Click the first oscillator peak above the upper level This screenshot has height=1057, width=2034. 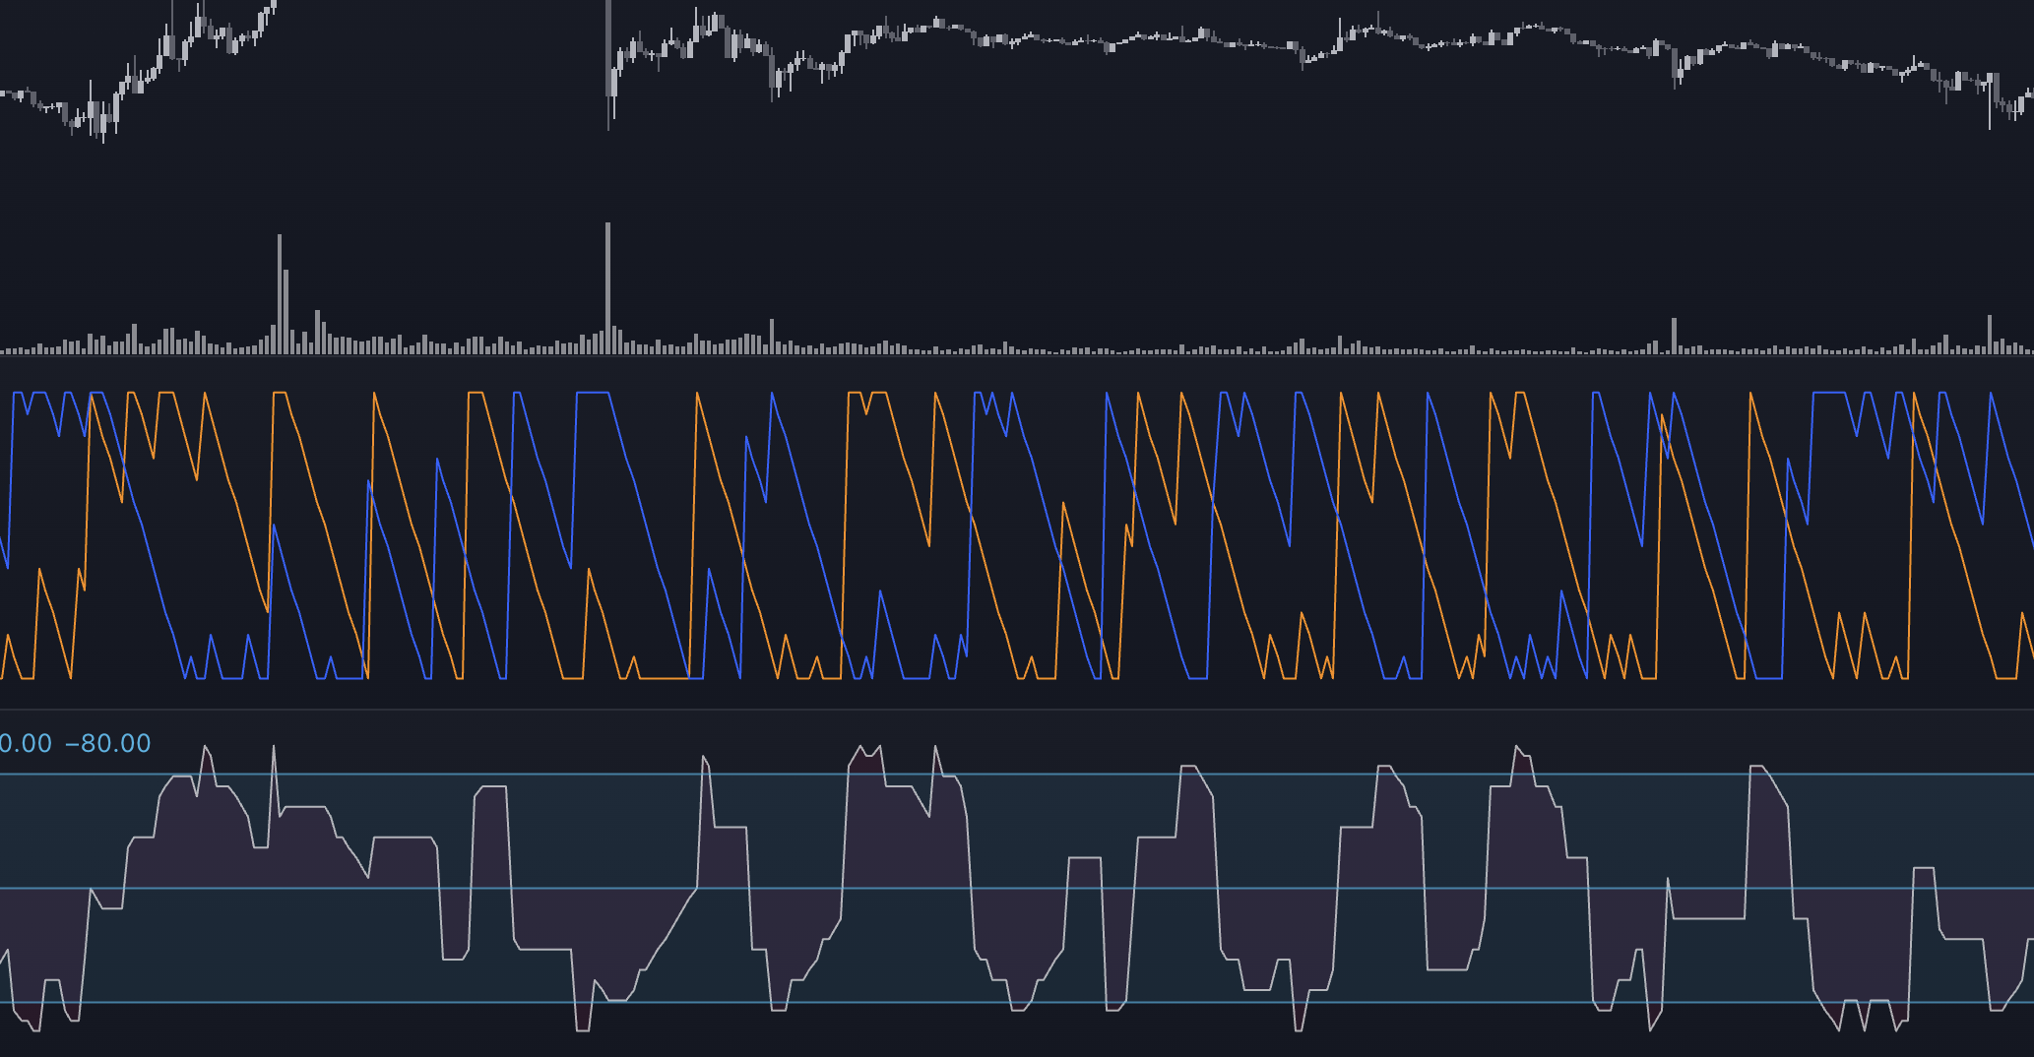click(206, 748)
